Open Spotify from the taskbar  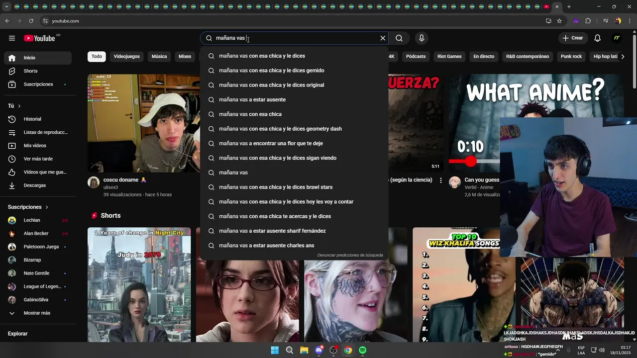tap(363, 350)
